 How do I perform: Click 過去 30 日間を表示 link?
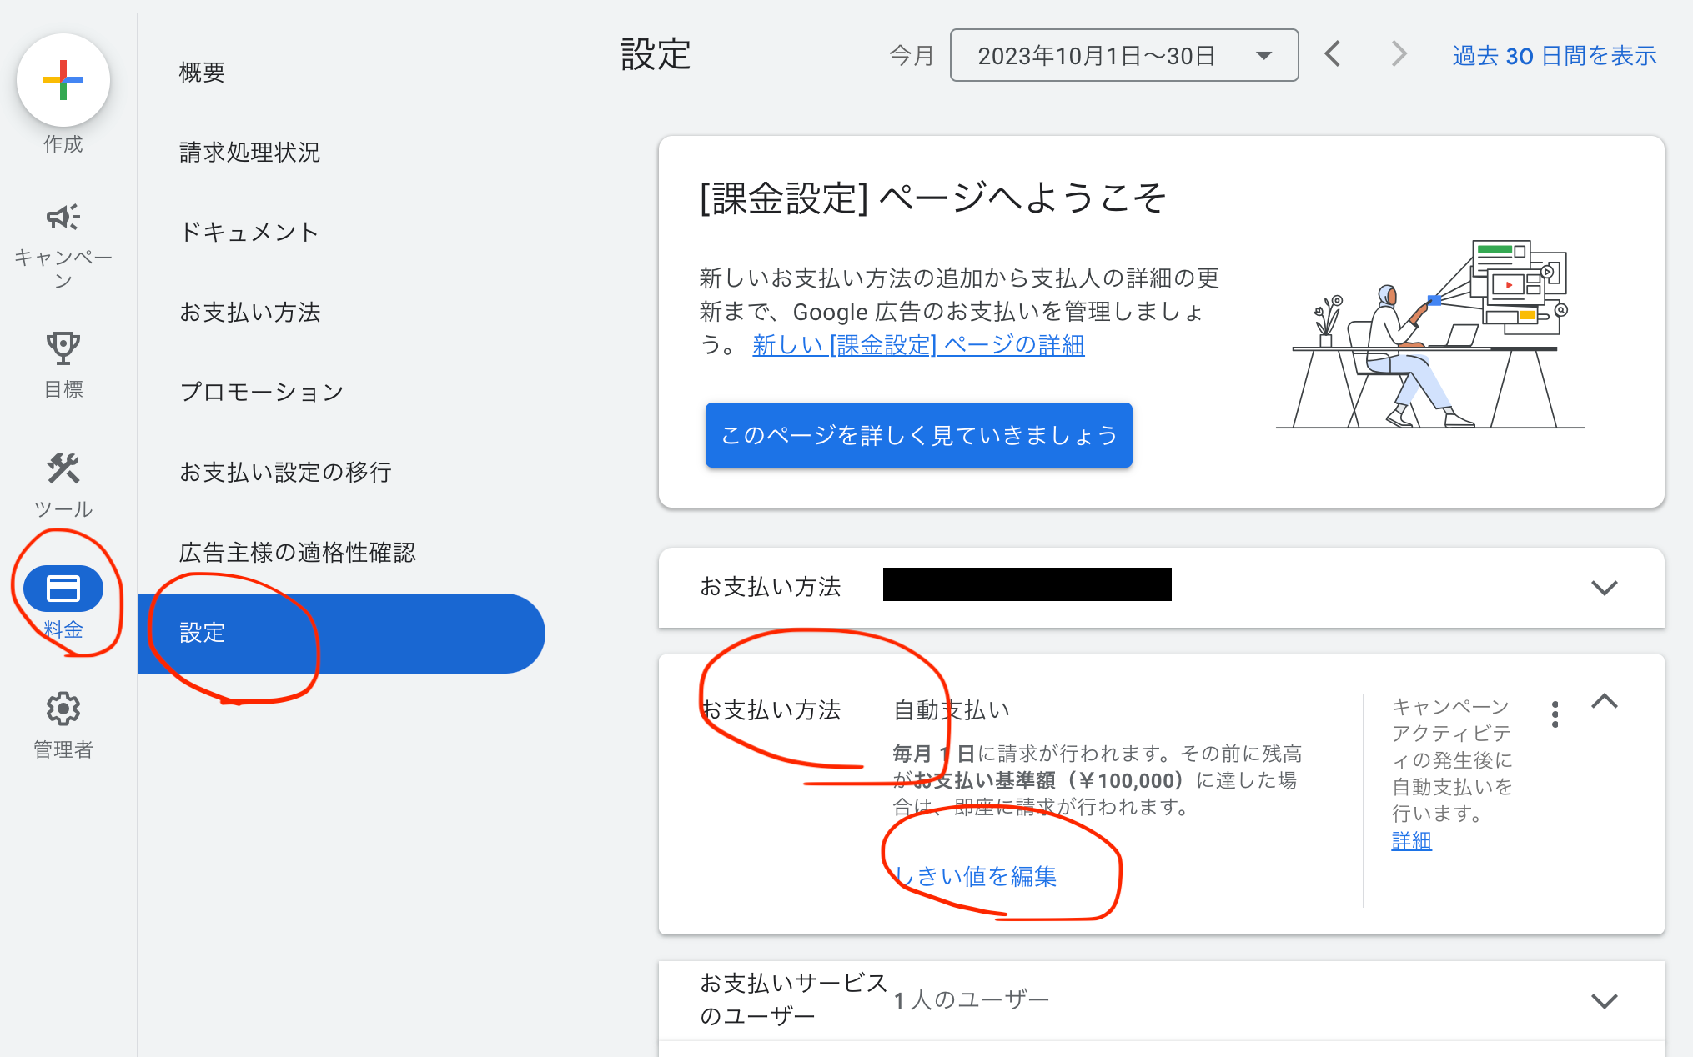1554,56
